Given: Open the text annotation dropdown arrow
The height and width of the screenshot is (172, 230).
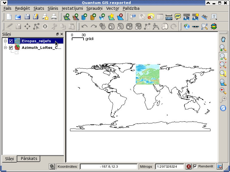Looking at the screenshot, I should pyautogui.click(x=216, y=19).
